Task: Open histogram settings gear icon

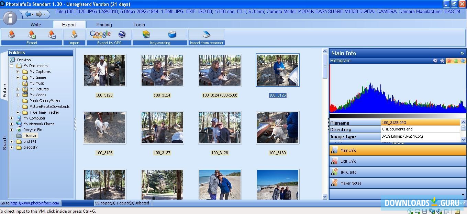Action: coord(435,61)
